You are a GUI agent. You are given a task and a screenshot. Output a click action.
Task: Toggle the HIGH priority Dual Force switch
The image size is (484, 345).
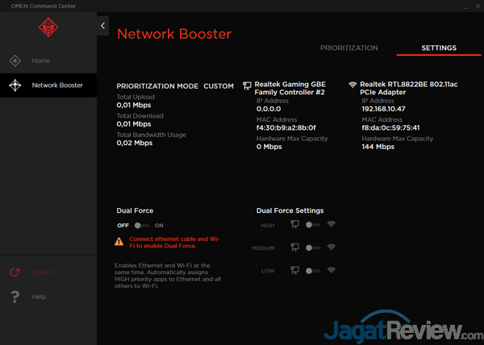312,225
